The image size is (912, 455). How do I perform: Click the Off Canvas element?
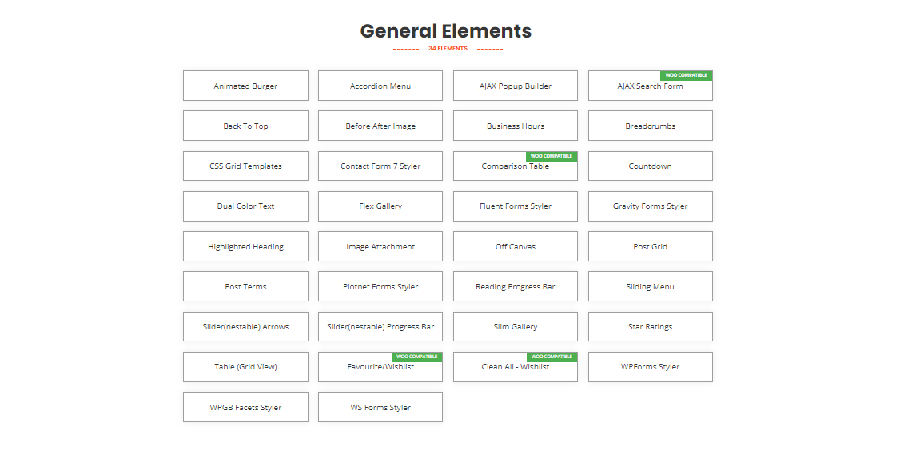tap(516, 246)
